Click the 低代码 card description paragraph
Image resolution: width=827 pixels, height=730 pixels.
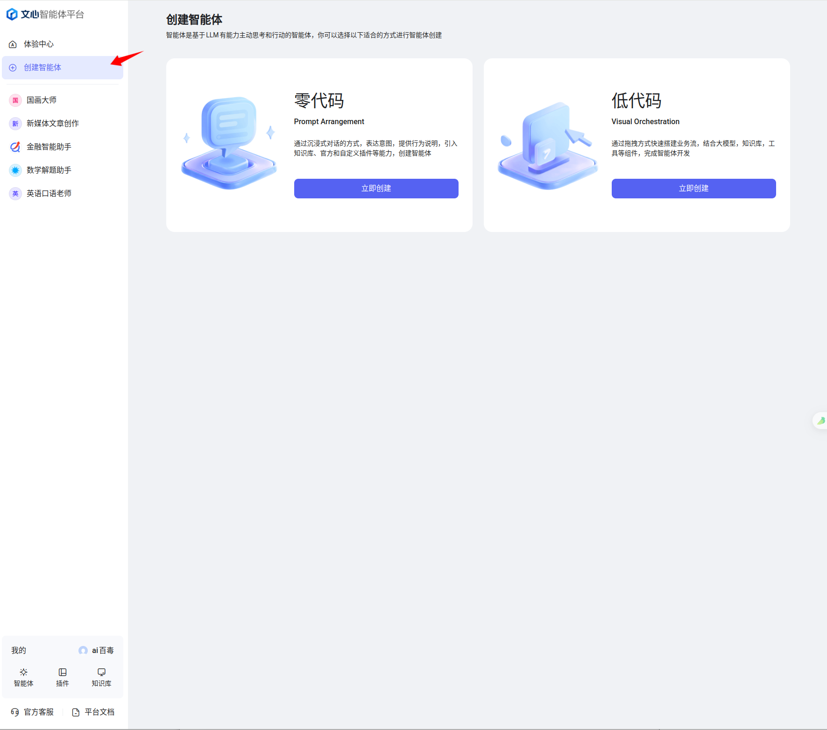coord(693,148)
